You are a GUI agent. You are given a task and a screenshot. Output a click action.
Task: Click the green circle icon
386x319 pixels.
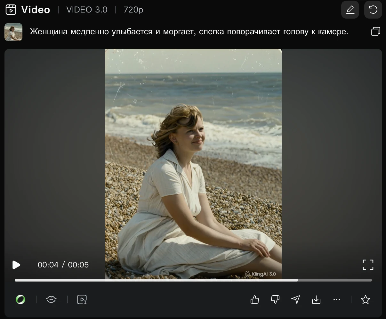[20, 299]
